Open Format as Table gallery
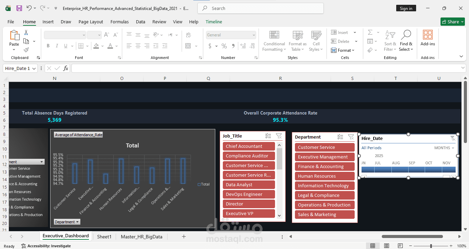Screen dimensions: 469x249 coord(297,41)
